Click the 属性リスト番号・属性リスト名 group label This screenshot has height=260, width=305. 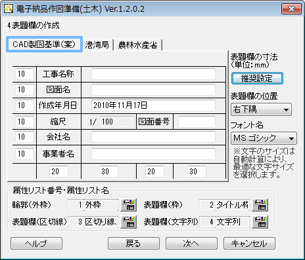point(60,191)
